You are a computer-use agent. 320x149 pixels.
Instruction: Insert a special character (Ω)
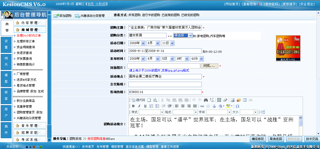point(237,106)
